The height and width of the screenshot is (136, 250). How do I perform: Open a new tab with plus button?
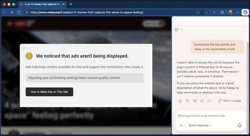click(x=71, y=4)
